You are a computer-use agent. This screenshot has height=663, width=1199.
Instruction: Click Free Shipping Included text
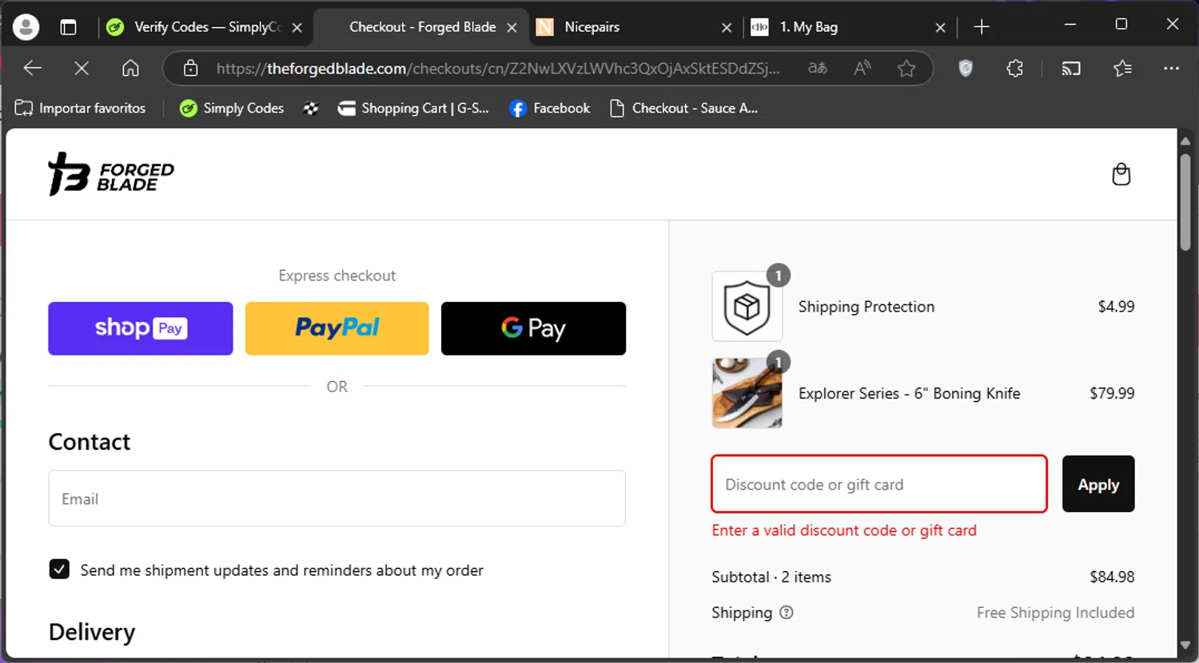[x=1055, y=613]
